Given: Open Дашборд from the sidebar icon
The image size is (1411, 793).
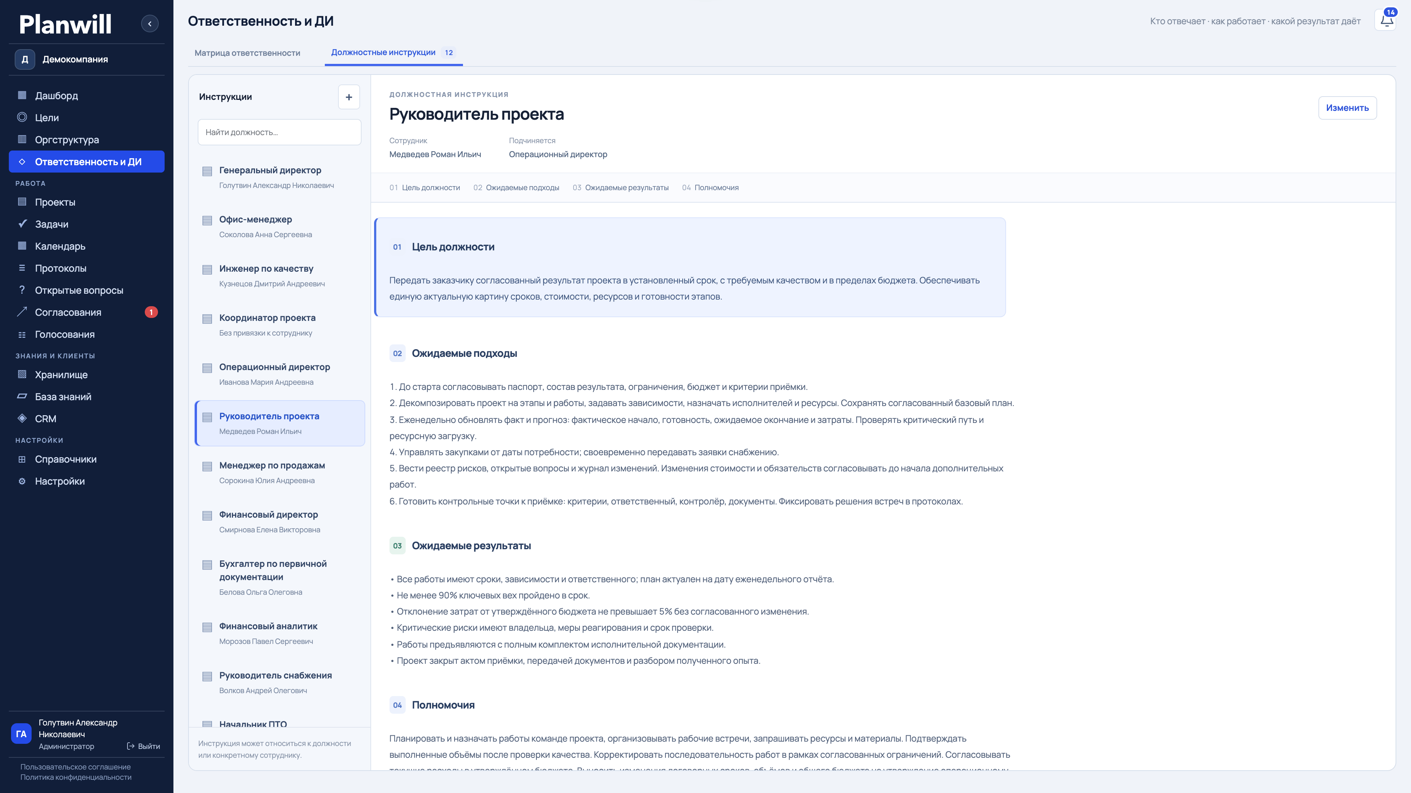Looking at the screenshot, I should [x=22, y=95].
